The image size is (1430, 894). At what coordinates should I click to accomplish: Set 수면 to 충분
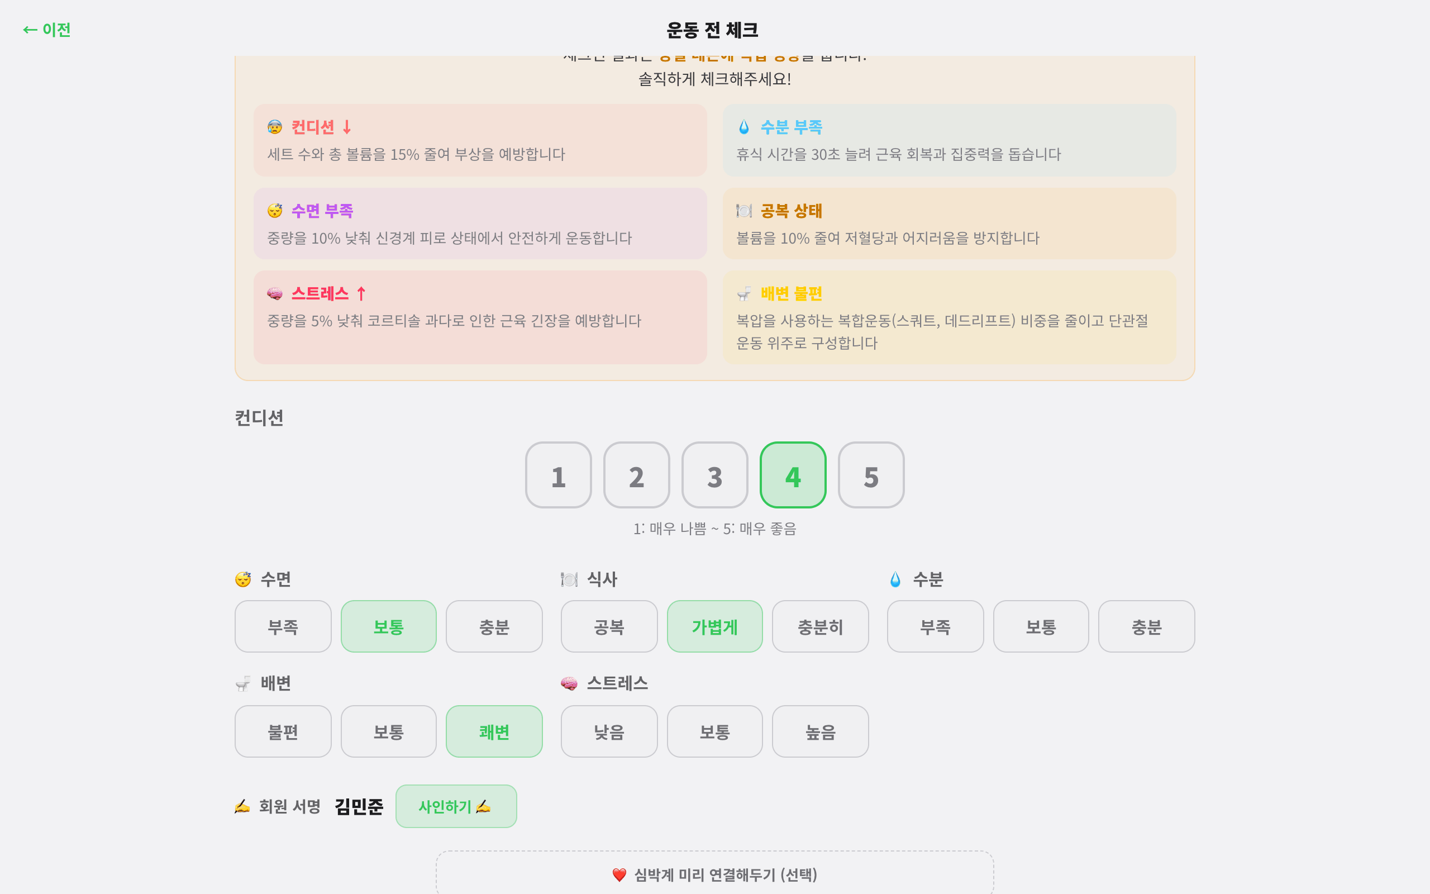click(494, 627)
